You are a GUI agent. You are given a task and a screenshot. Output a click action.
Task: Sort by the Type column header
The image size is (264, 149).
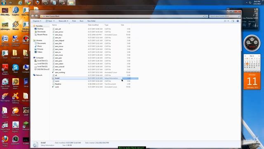click(x=106, y=25)
